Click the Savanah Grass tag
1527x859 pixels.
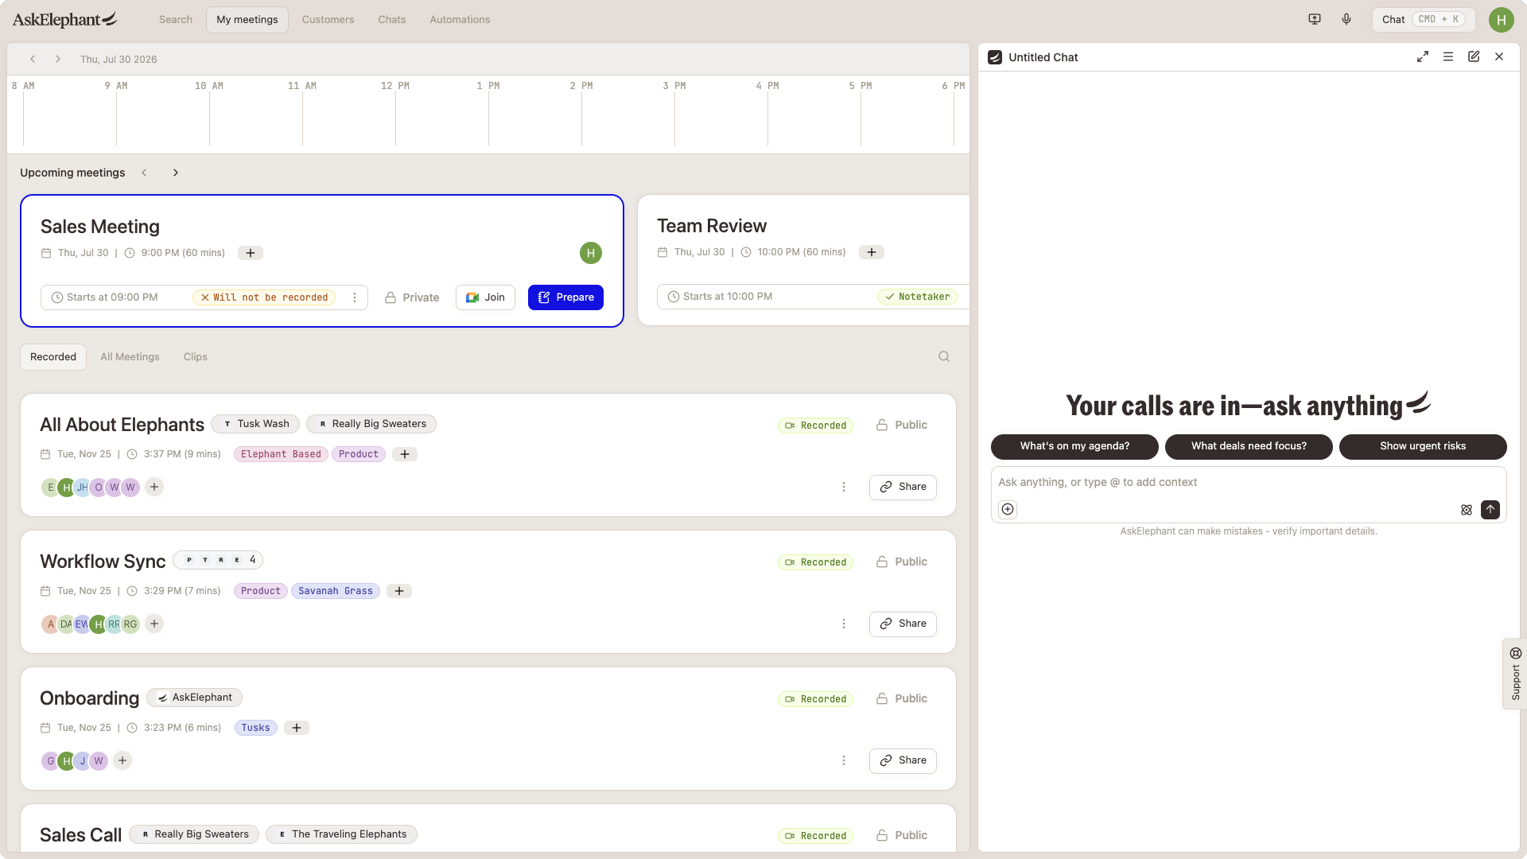tap(336, 591)
